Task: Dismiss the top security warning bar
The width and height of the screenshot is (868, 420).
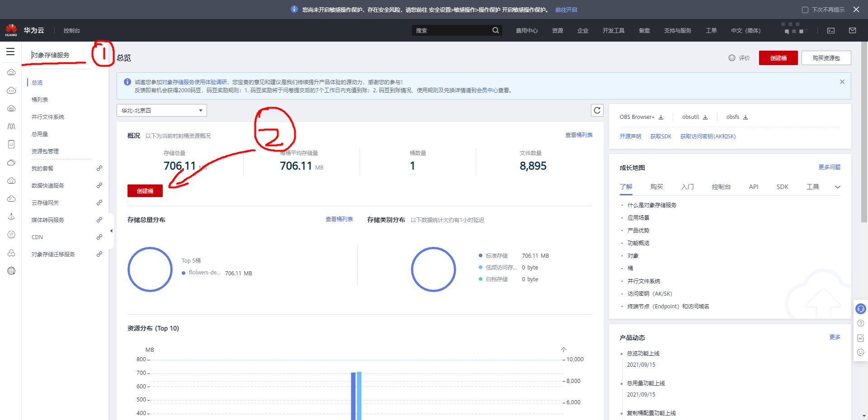Action: coord(856,9)
